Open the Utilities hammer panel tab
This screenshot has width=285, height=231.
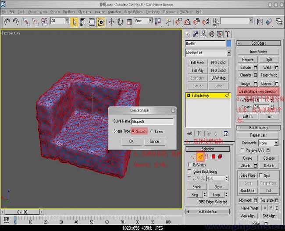228,34
